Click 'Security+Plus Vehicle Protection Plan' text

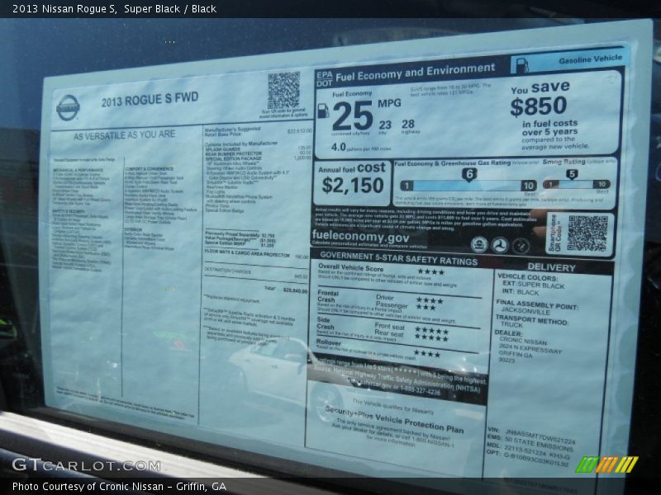pos(394,419)
